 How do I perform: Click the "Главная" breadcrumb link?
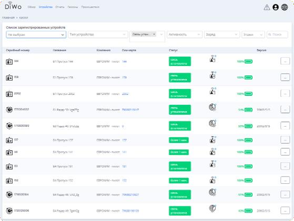tap(8, 18)
